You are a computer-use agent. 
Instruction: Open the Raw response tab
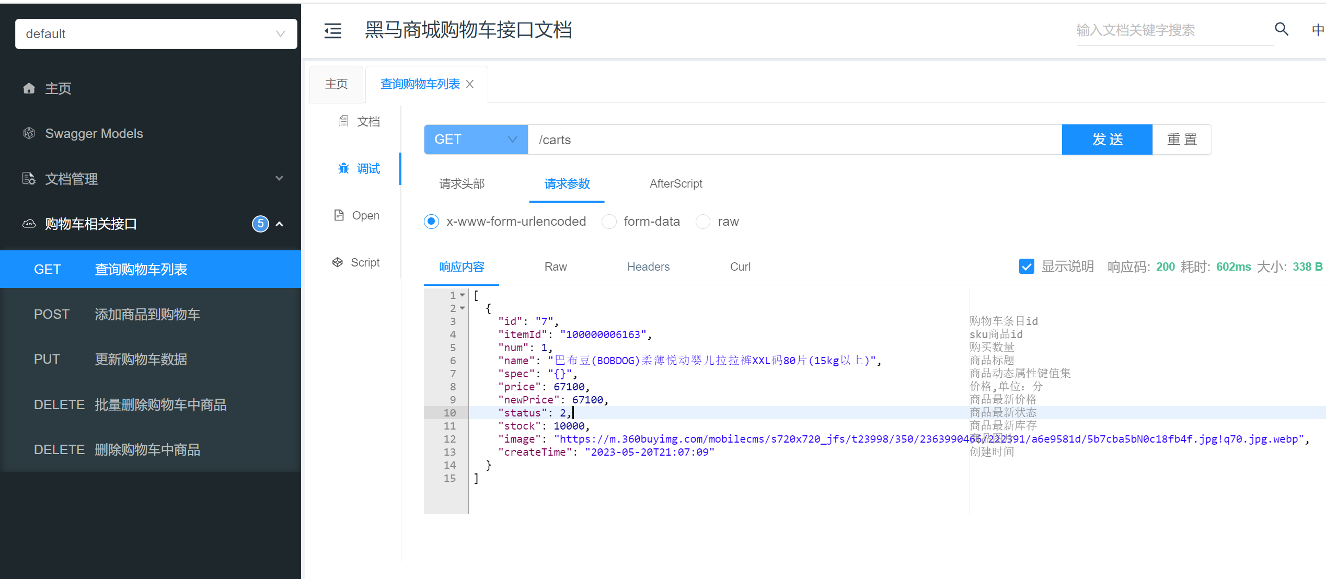pos(555,267)
